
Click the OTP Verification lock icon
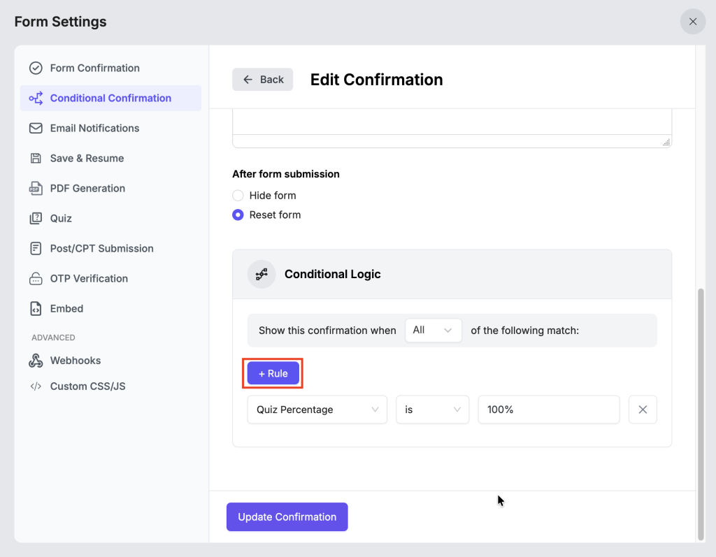point(36,278)
